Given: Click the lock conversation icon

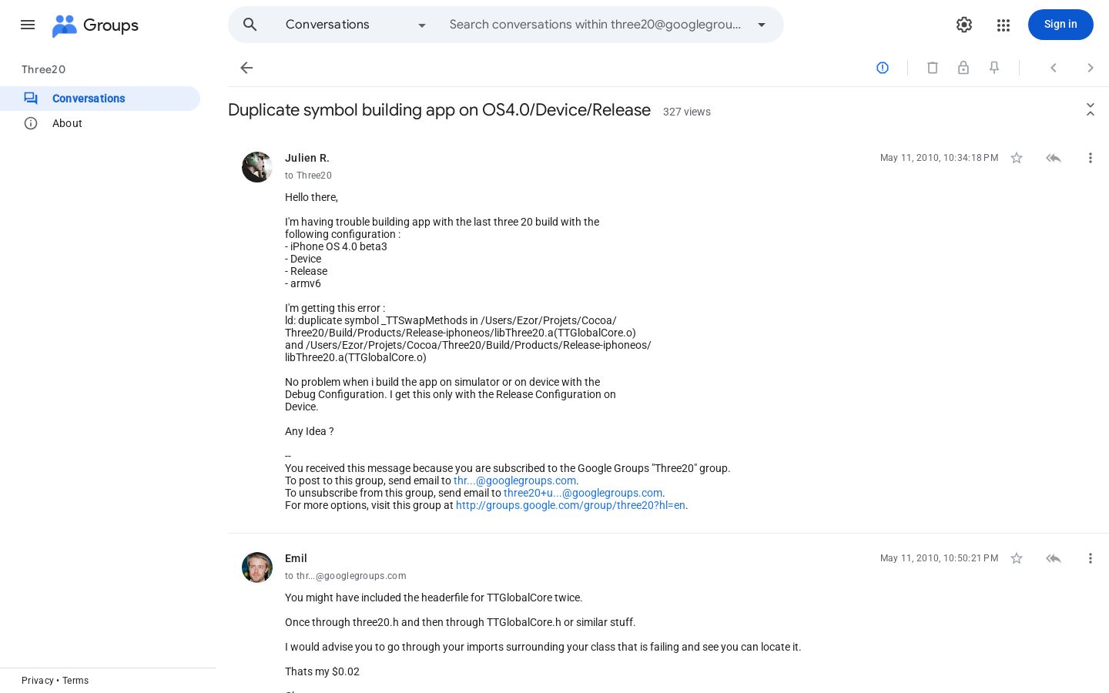Looking at the screenshot, I should (963, 68).
